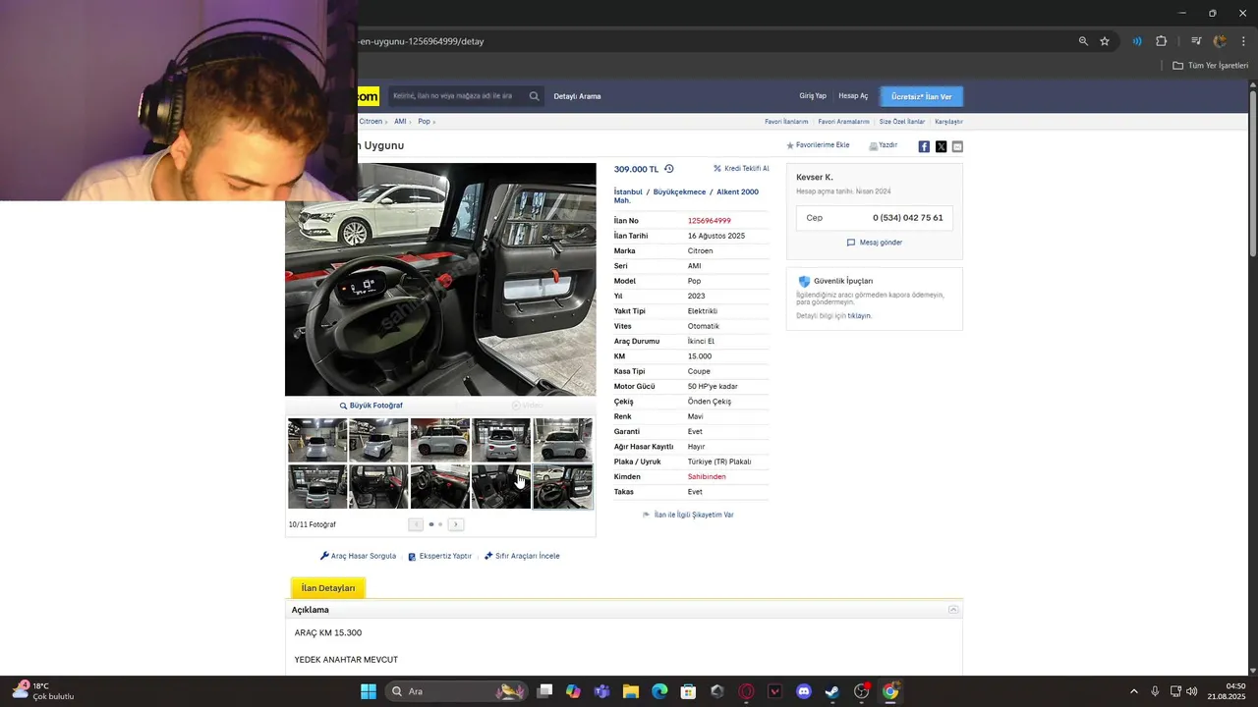Screen dimensions: 1258x707
Task: Click Hesap Aç
Action: tap(853, 96)
